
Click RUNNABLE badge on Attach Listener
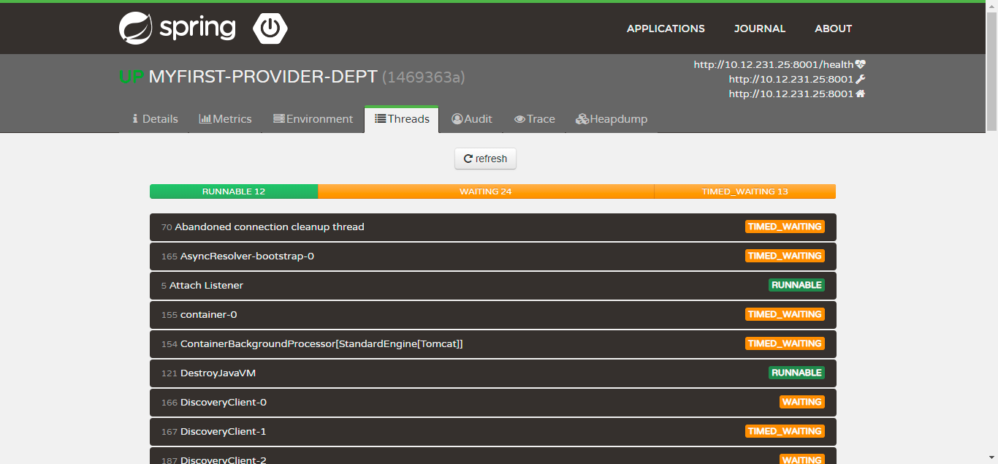click(x=796, y=285)
